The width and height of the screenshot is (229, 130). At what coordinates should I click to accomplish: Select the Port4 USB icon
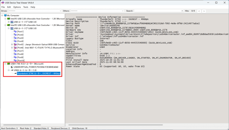click(x=15, y=41)
